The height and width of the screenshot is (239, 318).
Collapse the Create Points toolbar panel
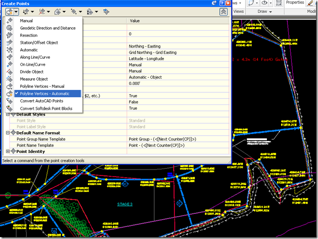coord(224,12)
